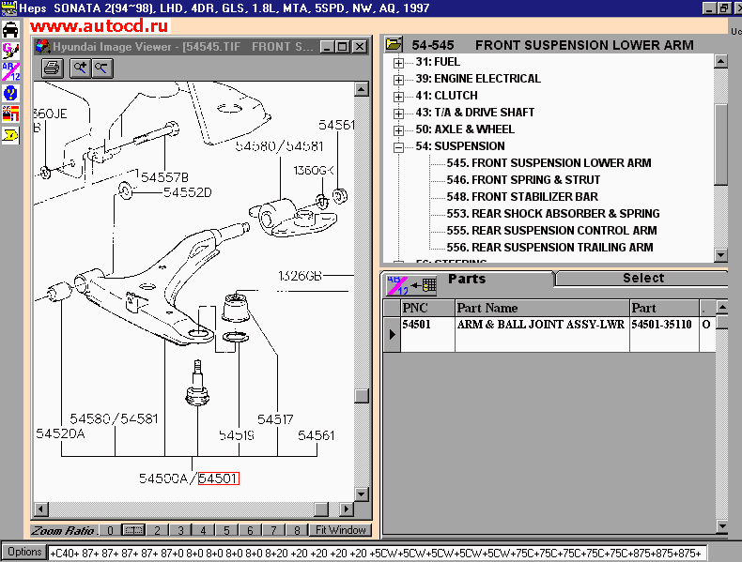Click the 54552D callout in diagram
The width and height of the screenshot is (742, 562).
(x=188, y=192)
